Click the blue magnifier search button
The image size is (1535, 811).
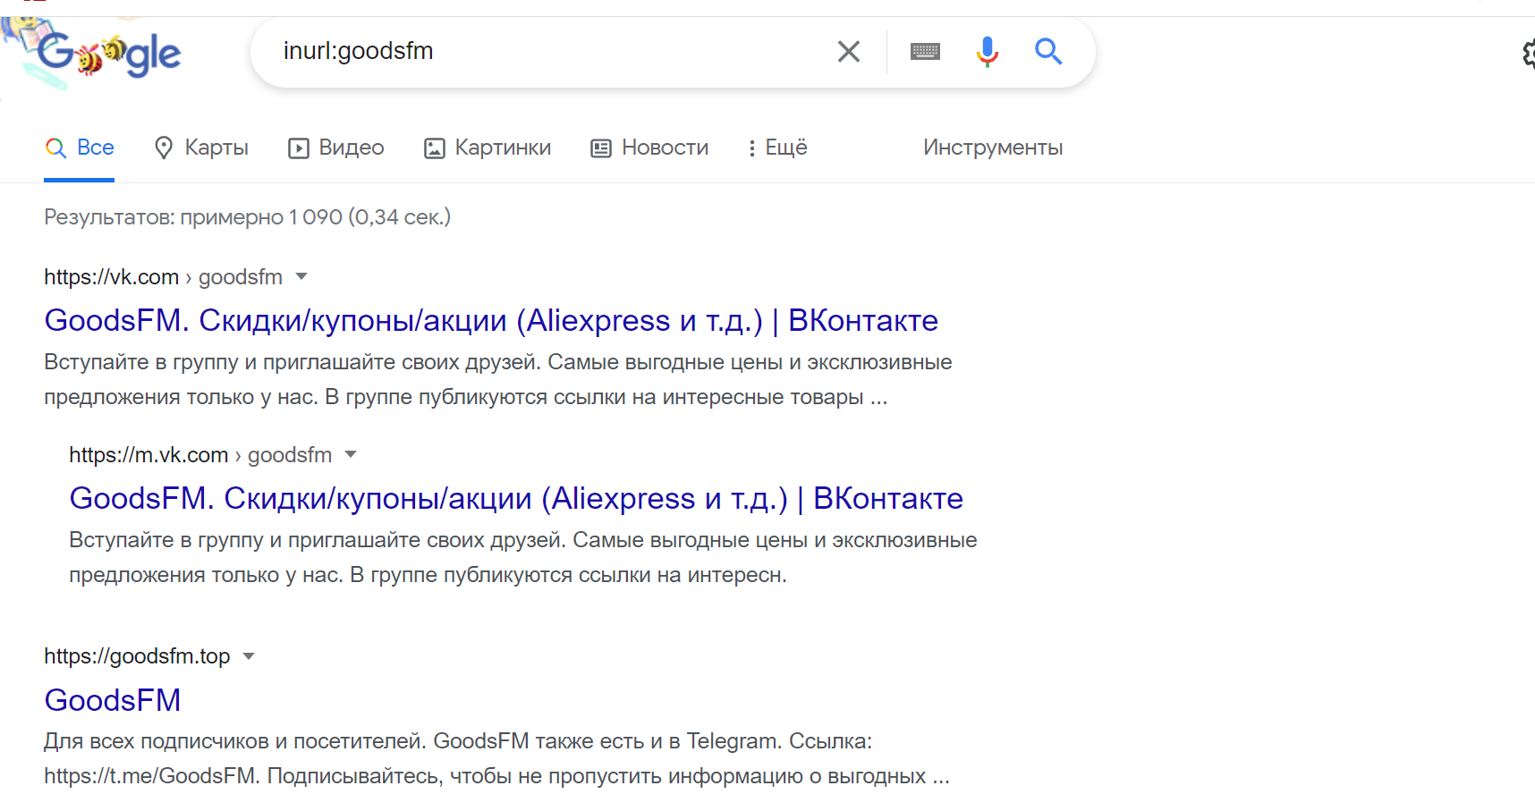coord(1048,52)
